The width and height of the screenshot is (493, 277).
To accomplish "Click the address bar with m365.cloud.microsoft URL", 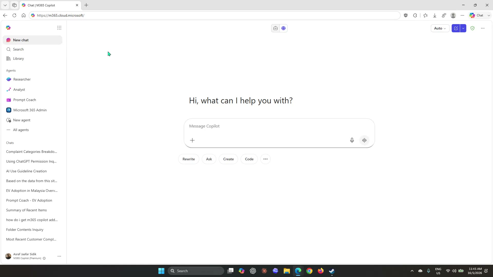I will (x=215, y=15).
